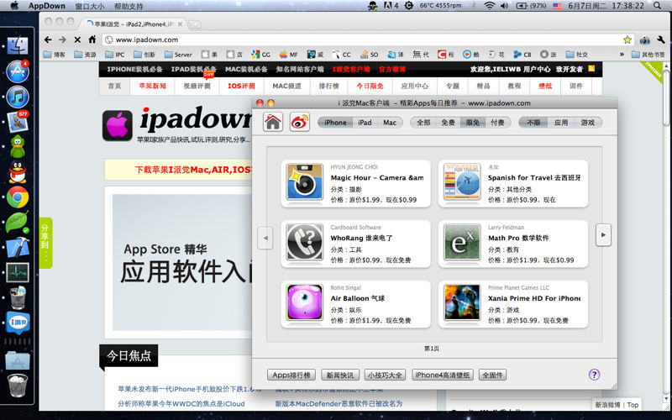This screenshot has height=420, width=672.
Task: Select the 付费 price filter
Action: pyautogui.click(x=497, y=123)
